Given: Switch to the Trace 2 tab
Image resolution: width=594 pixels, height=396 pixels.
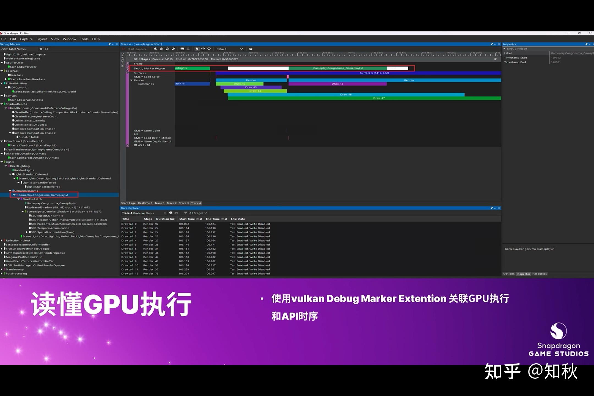Looking at the screenshot, I should point(172,203).
